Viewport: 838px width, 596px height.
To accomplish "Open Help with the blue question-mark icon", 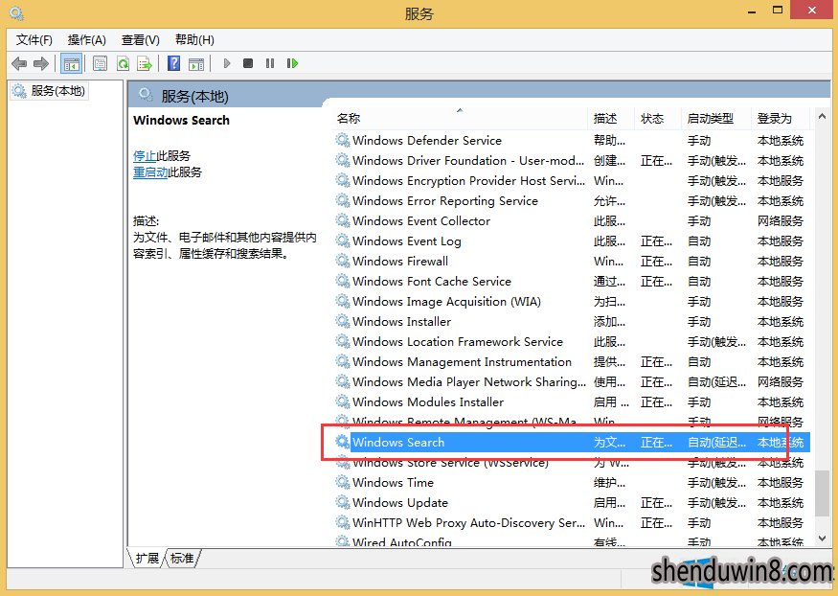I will pos(173,63).
